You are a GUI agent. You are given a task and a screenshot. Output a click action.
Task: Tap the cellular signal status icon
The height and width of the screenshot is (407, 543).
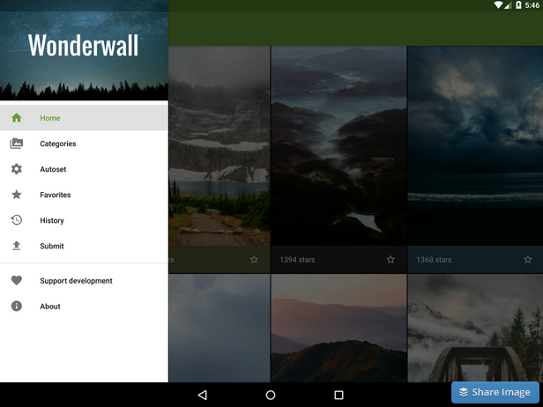point(508,5)
